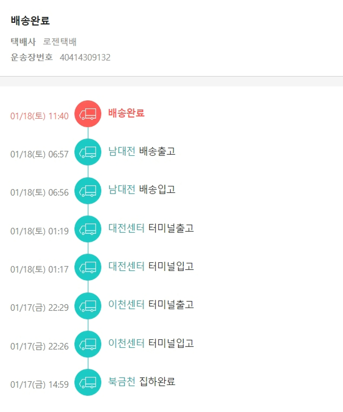Viewport: 343px width, 412px height.
Task: Click the red 배송완료 status text
Action: (126, 113)
